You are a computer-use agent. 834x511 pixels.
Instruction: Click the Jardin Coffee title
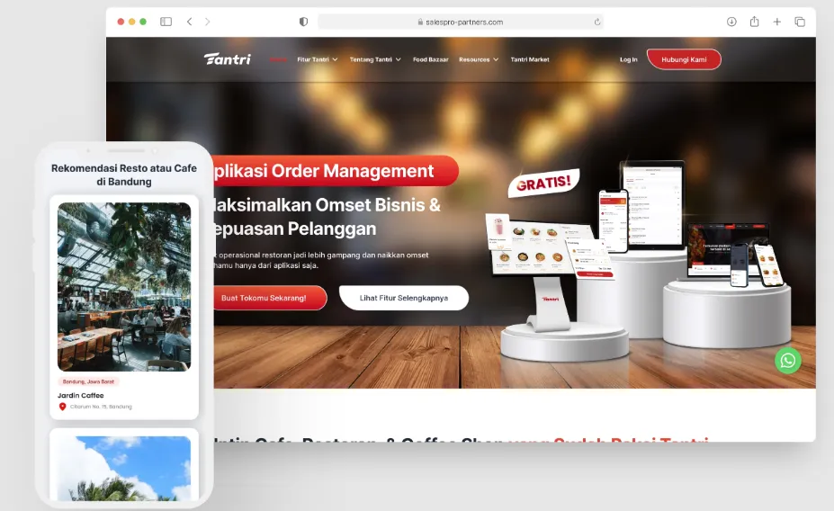(x=80, y=395)
